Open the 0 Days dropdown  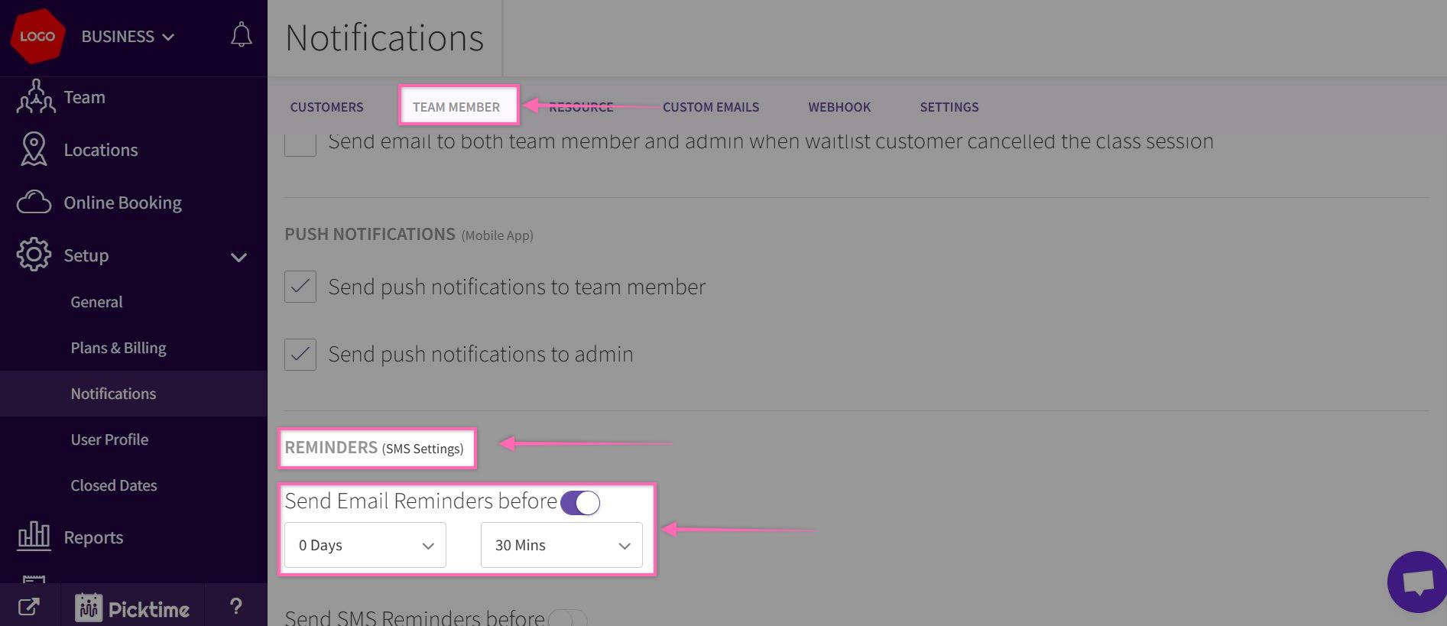[x=365, y=545]
